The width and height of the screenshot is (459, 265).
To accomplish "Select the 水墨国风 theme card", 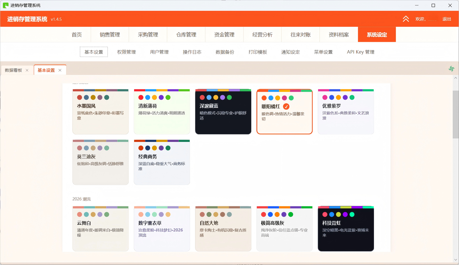I will coord(100,112).
